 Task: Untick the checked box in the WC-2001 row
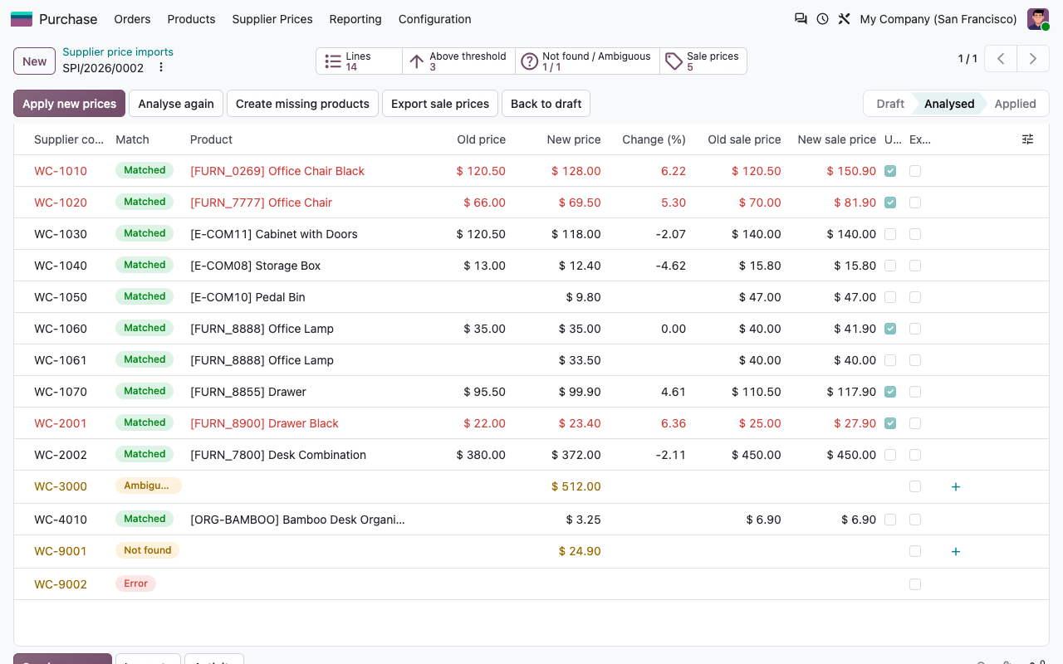[890, 423]
